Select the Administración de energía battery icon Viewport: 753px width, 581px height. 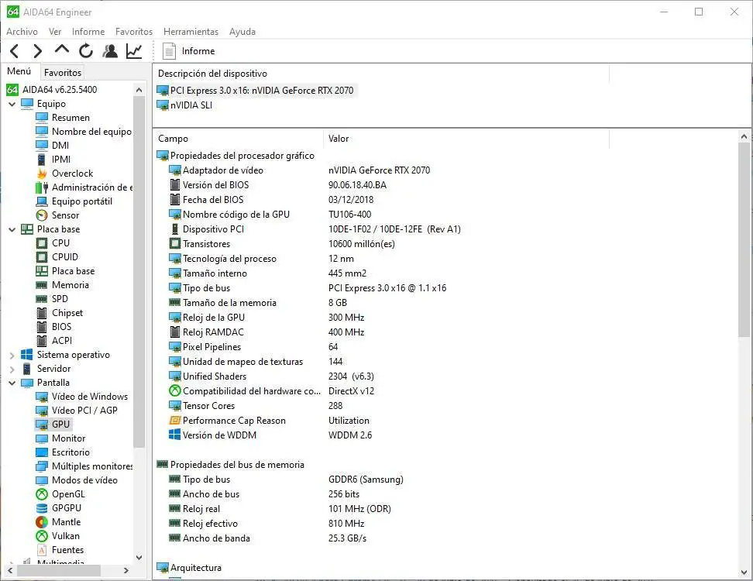tap(42, 187)
